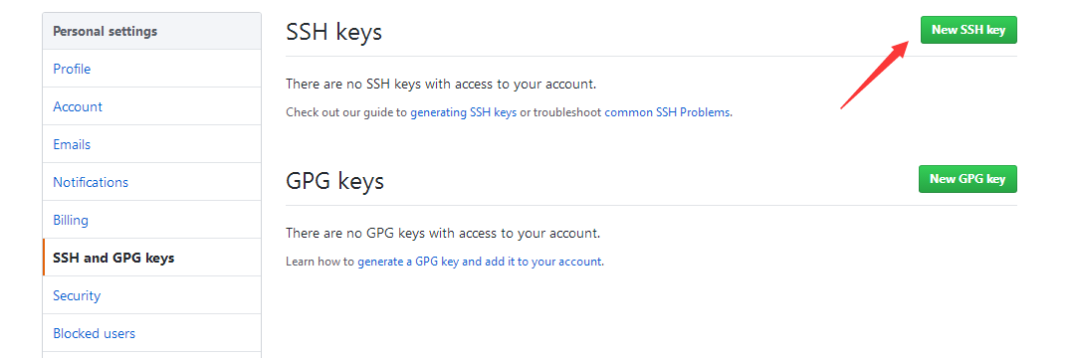The height and width of the screenshot is (358, 1075).
Task: Open the Emails settings page
Action: click(151, 144)
